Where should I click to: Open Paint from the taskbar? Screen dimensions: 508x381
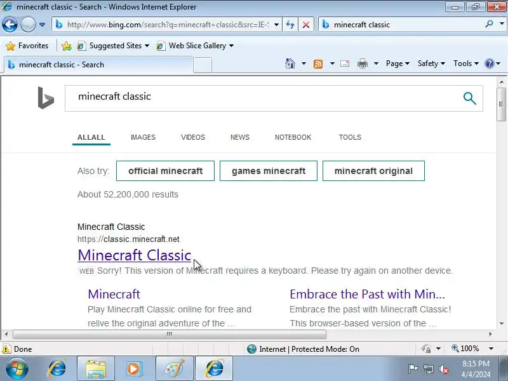click(175, 368)
